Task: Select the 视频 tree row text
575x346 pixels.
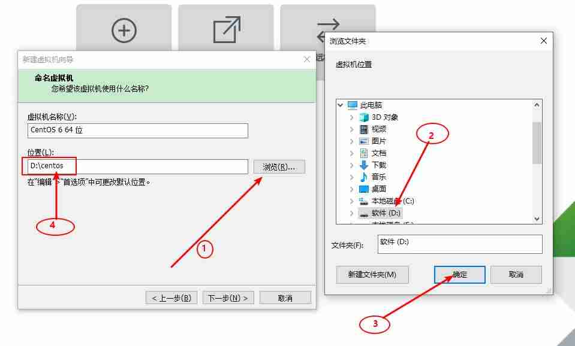Action: (x=379, y=129)
